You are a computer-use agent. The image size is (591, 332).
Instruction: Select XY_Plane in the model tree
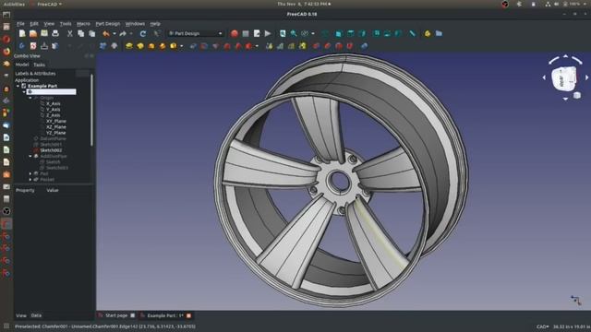pos(56,121)
